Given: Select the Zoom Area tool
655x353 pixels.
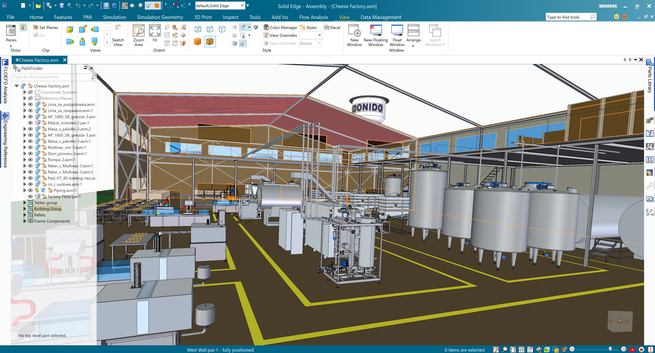Looking at the screenshot, I should [x=138, y=35].
